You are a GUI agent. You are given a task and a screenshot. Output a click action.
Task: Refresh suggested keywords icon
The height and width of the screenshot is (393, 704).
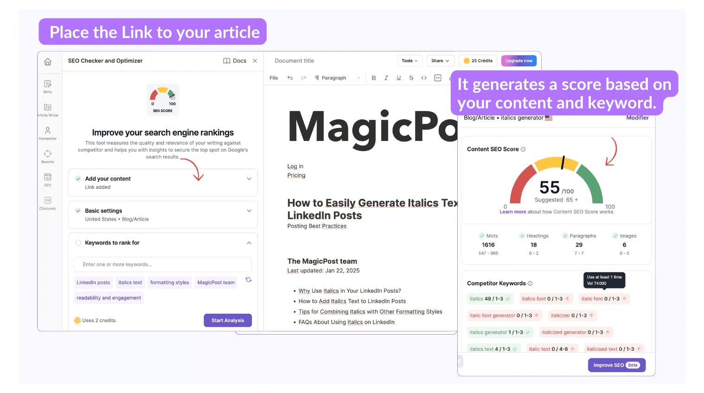[249, 279]
